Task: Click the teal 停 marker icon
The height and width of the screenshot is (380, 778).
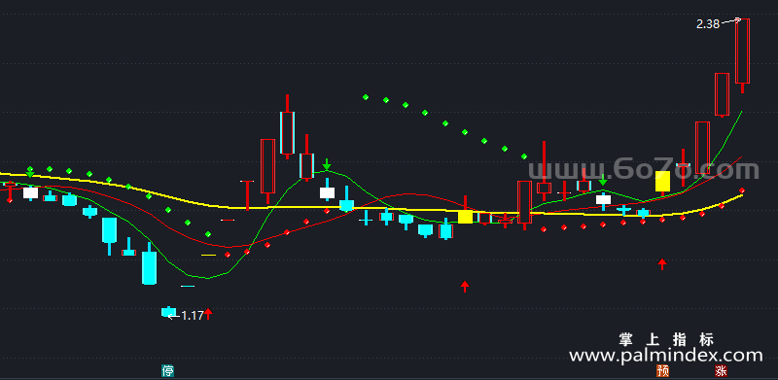Action: pos(168,370)
